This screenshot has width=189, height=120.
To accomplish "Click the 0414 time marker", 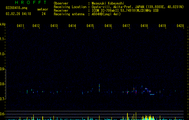I will (x=72, y=26).
